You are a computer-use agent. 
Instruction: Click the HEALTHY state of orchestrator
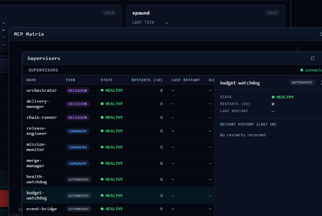click(x=112, y=90)
